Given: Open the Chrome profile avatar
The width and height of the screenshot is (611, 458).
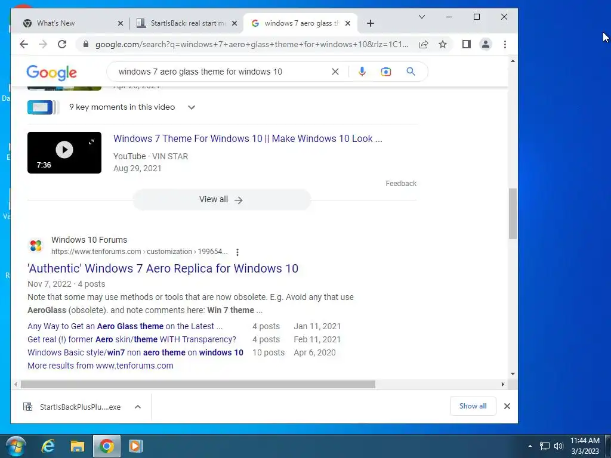Looking at the screenshot, I should click(x=486, y=44).
